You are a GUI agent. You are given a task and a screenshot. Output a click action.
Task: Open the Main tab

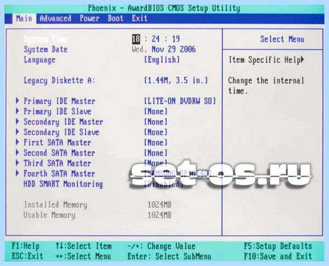24,19
